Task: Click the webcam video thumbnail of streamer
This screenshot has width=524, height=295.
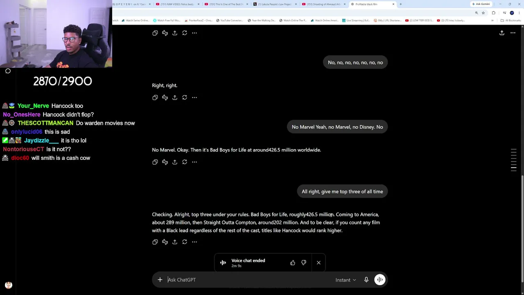Action: tap(56, 34)
